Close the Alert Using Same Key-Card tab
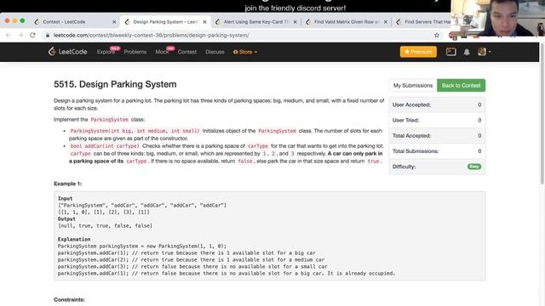 pos(295,22)
